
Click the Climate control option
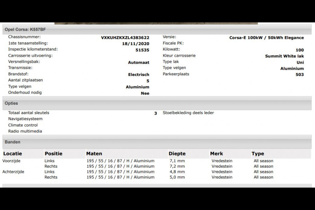(23, 125)
